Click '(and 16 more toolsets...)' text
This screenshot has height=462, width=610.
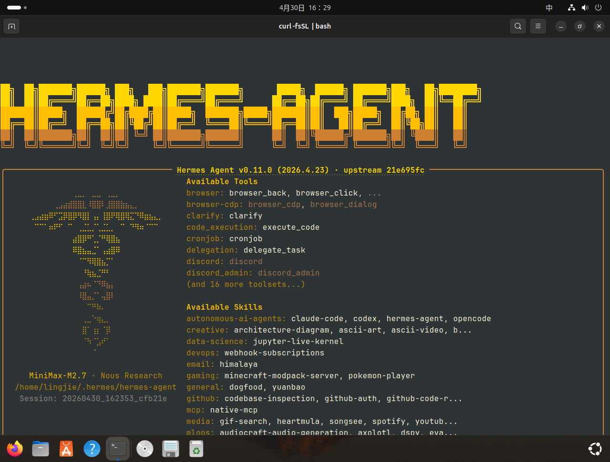click(x=246, y=284)
